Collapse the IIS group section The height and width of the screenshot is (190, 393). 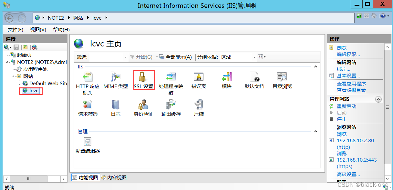(315, 67)
